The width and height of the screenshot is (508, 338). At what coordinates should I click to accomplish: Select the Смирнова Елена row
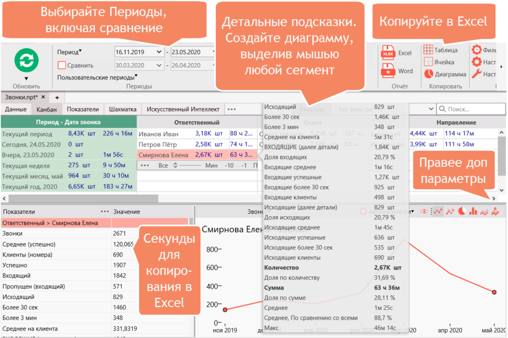pos(197,155)
